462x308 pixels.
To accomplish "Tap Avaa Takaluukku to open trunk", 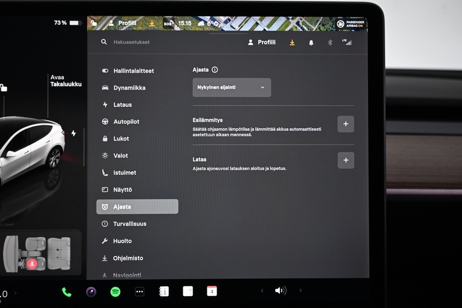I will [x=65, y=81].
